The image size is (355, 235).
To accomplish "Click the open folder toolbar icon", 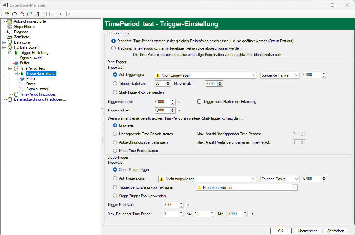I will tap(14, 14).
